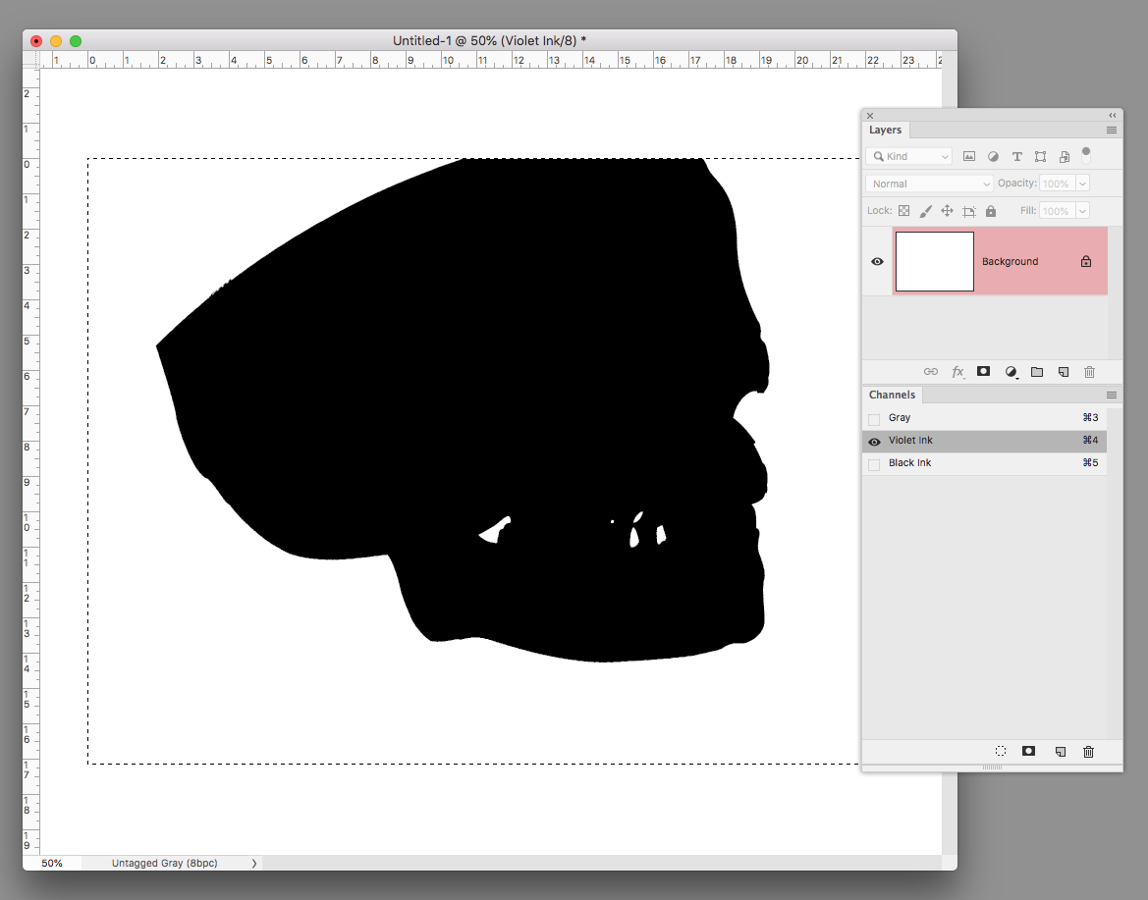This screenshot has height=900, width=1148.
Task: Create new fill or adjustment layer
Action: (1011, 372)
